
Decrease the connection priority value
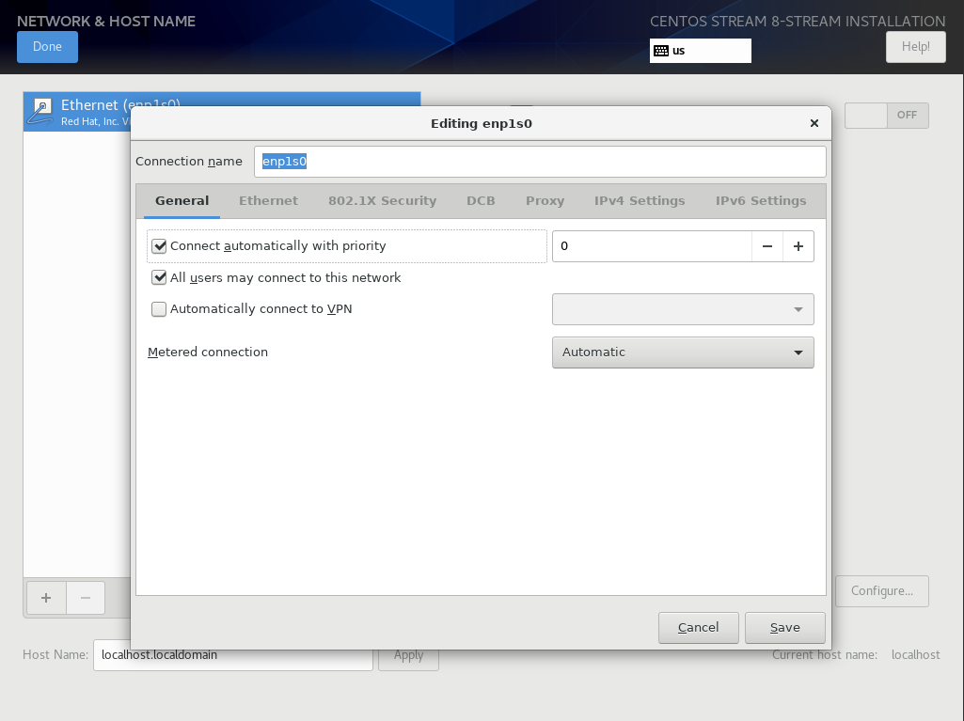[766, 246]
